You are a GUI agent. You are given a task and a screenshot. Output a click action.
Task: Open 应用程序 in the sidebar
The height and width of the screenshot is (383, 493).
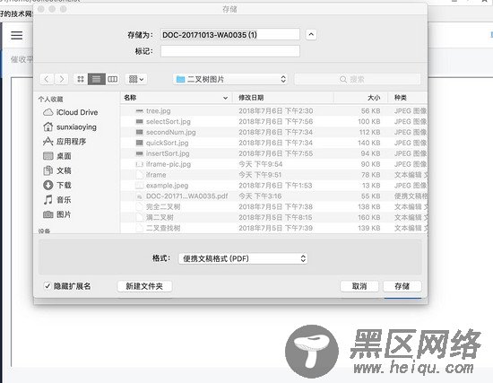point(65,142)
